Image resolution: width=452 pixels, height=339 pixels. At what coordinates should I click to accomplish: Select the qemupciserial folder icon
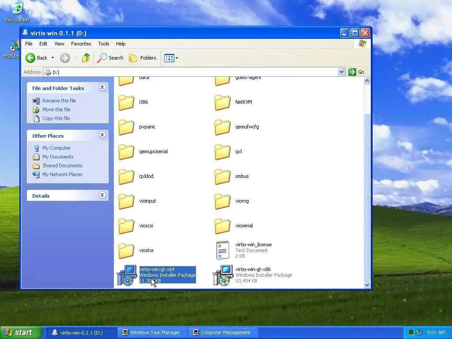point(126,152)
